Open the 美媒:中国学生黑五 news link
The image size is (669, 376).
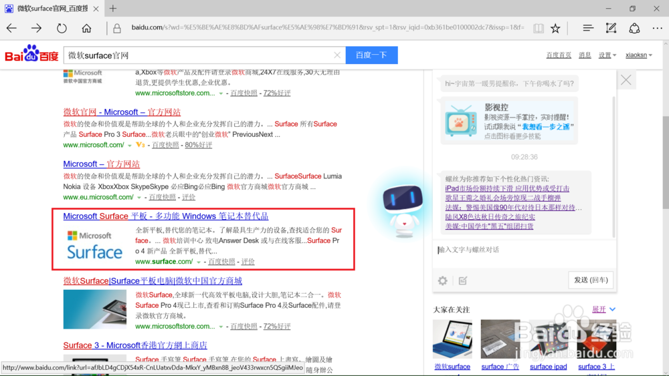489,226
